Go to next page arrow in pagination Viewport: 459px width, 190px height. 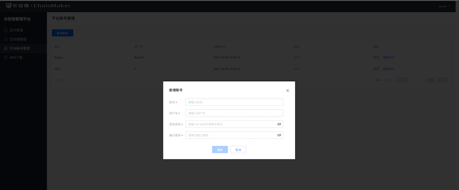tap(440, 80)
